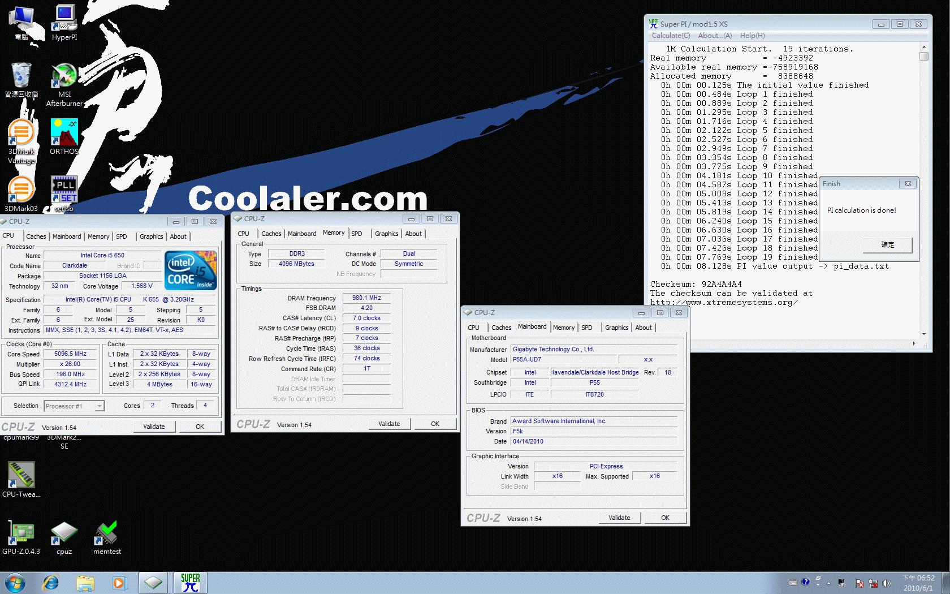Open About tab in left CPU-Z window
This screenshot has width=950, height=594.
tap(178, 236)
